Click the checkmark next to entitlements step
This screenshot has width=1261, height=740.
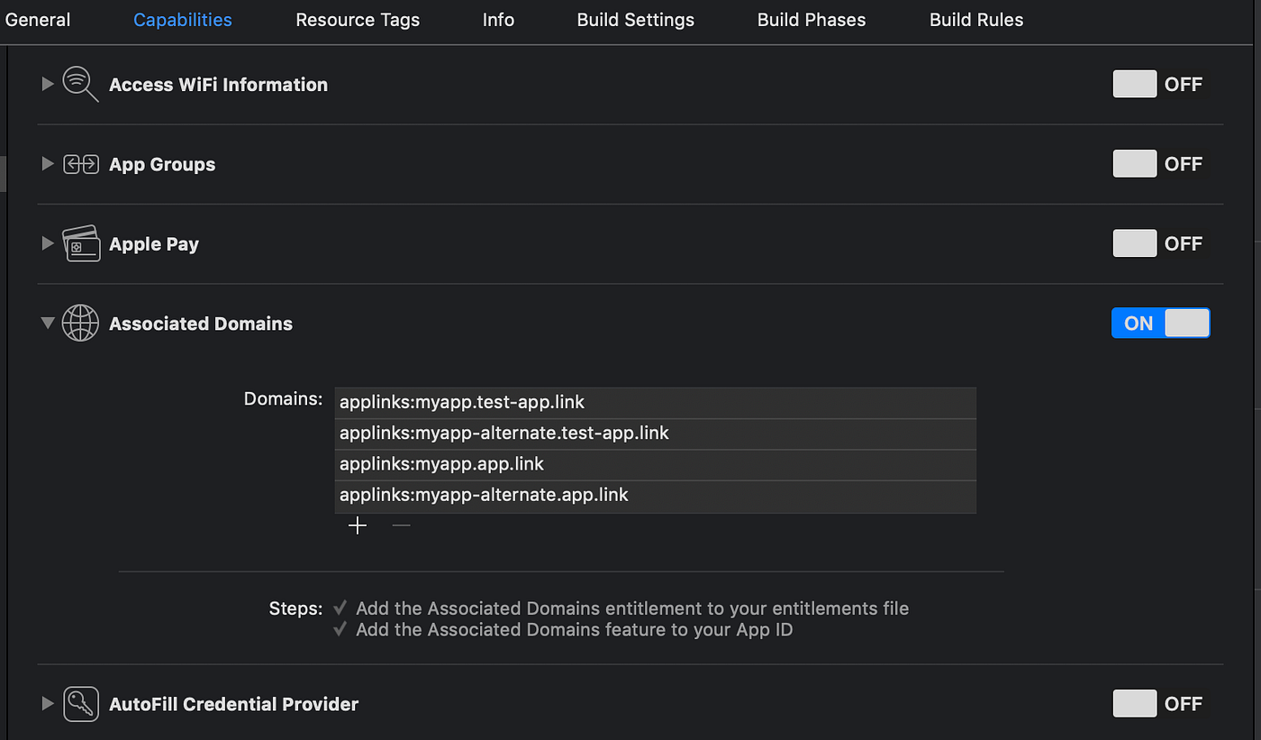[x=340, y=608]
